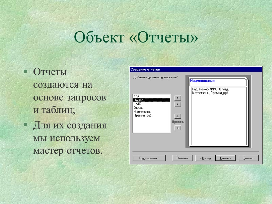Click the Добавить уровни группировки? label
The image size is (272, 204).
click(155, 77)
